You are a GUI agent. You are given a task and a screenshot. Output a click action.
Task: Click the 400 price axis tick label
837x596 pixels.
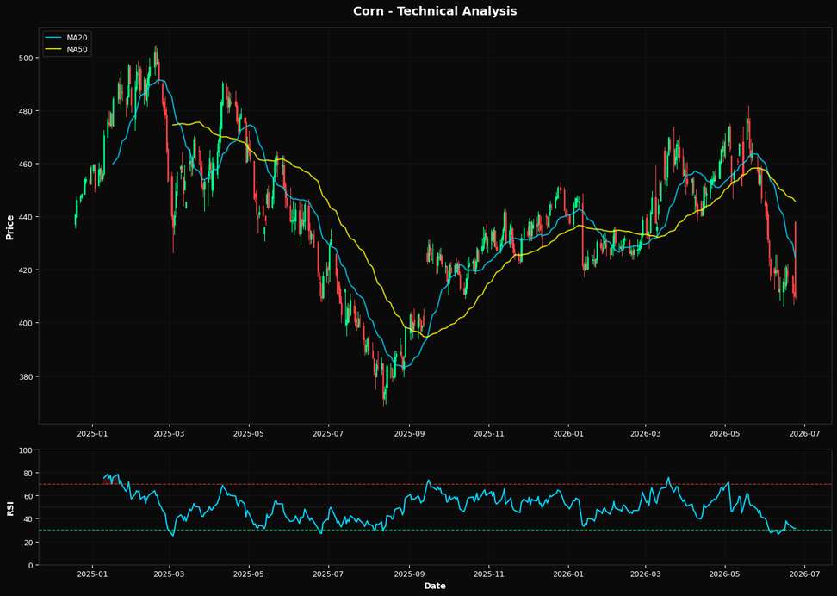[26, 323]
